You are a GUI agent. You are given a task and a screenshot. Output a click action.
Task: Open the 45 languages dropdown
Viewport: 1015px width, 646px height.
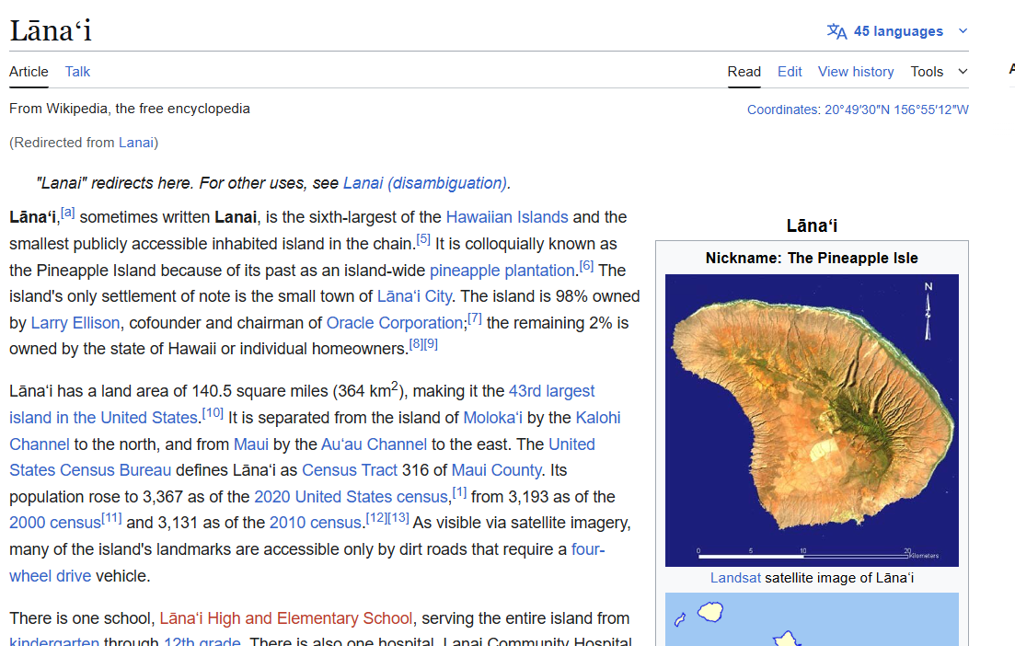[898, 31]
